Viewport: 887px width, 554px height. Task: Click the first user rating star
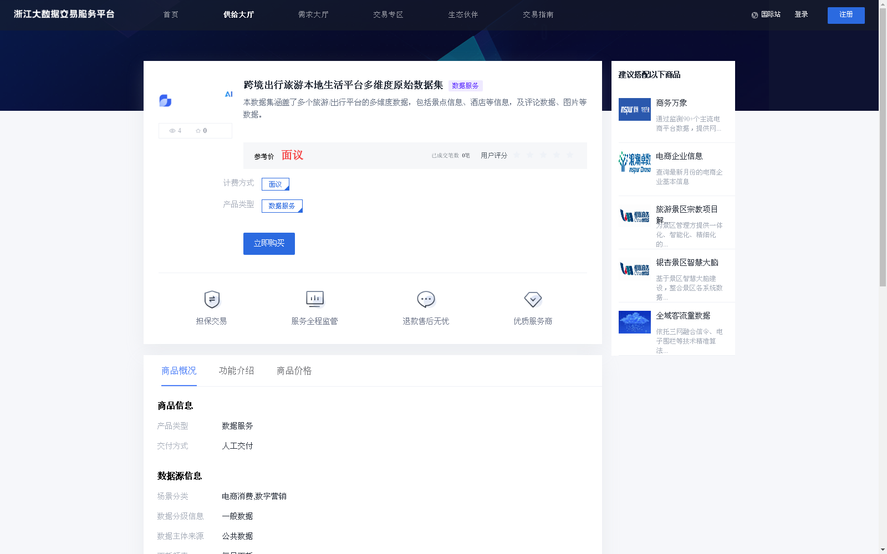[x=517, y=155]
